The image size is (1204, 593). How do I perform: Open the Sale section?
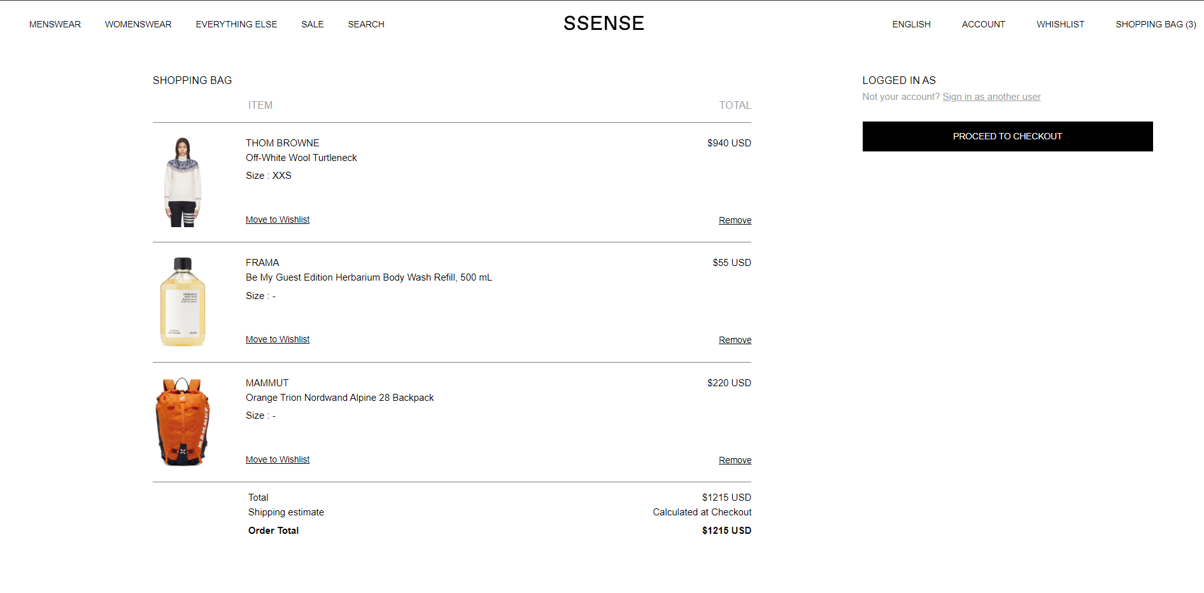click(312, 24)
